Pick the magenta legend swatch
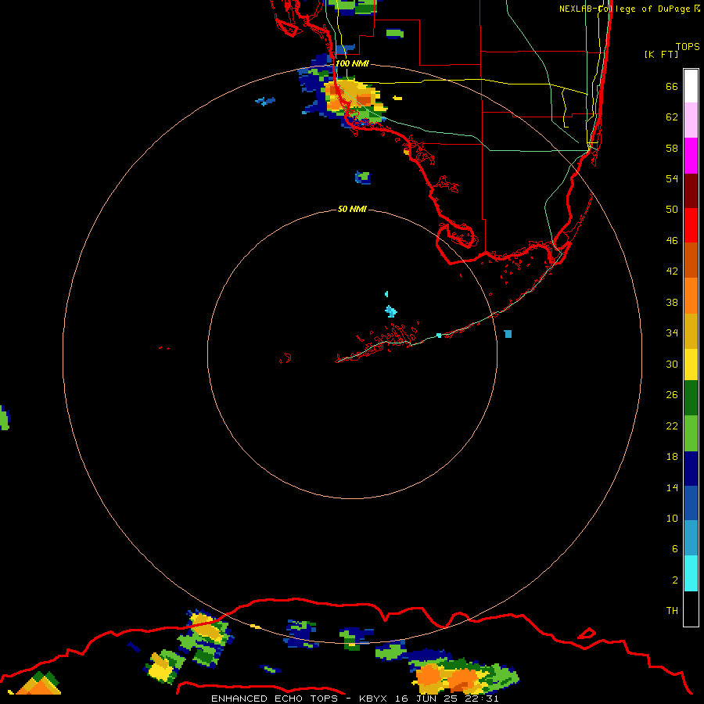704x704 pixels. click(x=691, y=156)
